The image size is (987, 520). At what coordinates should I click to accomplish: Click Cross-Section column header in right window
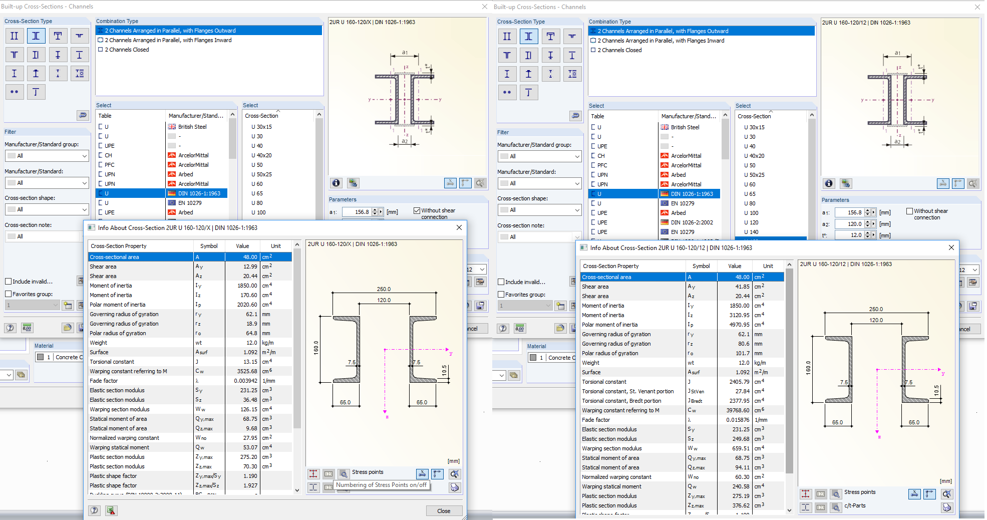pyautogui.click(x=772, y=116)
